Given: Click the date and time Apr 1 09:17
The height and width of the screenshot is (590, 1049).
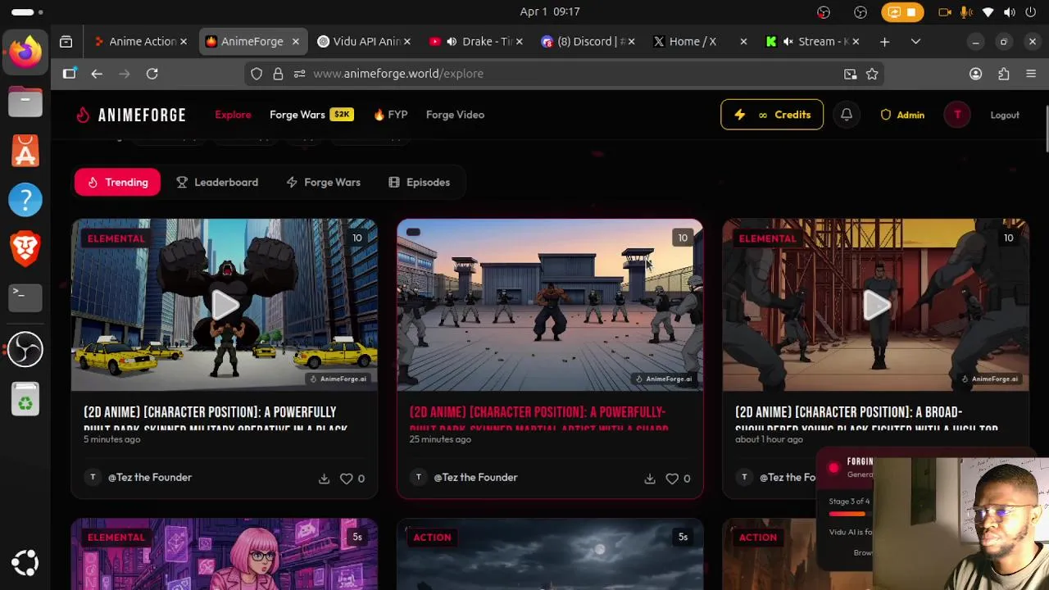Looking at the screenshot, I should click(x=550, y=11).
